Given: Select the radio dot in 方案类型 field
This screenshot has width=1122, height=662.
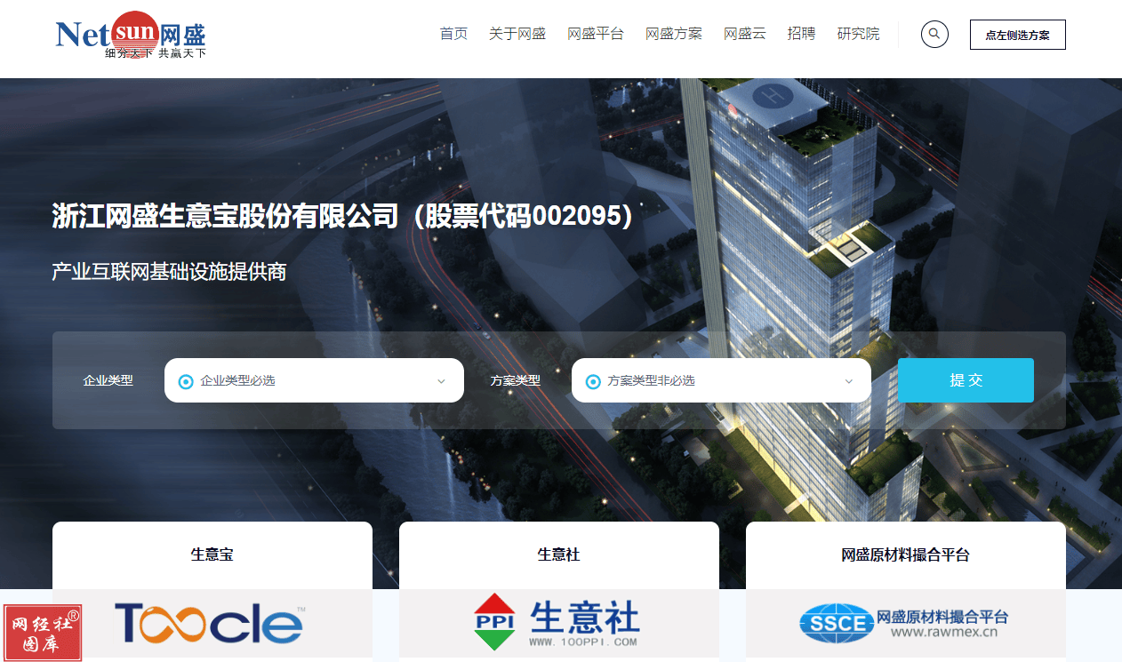Looking at the screenshot, I should tap(593, 381).
